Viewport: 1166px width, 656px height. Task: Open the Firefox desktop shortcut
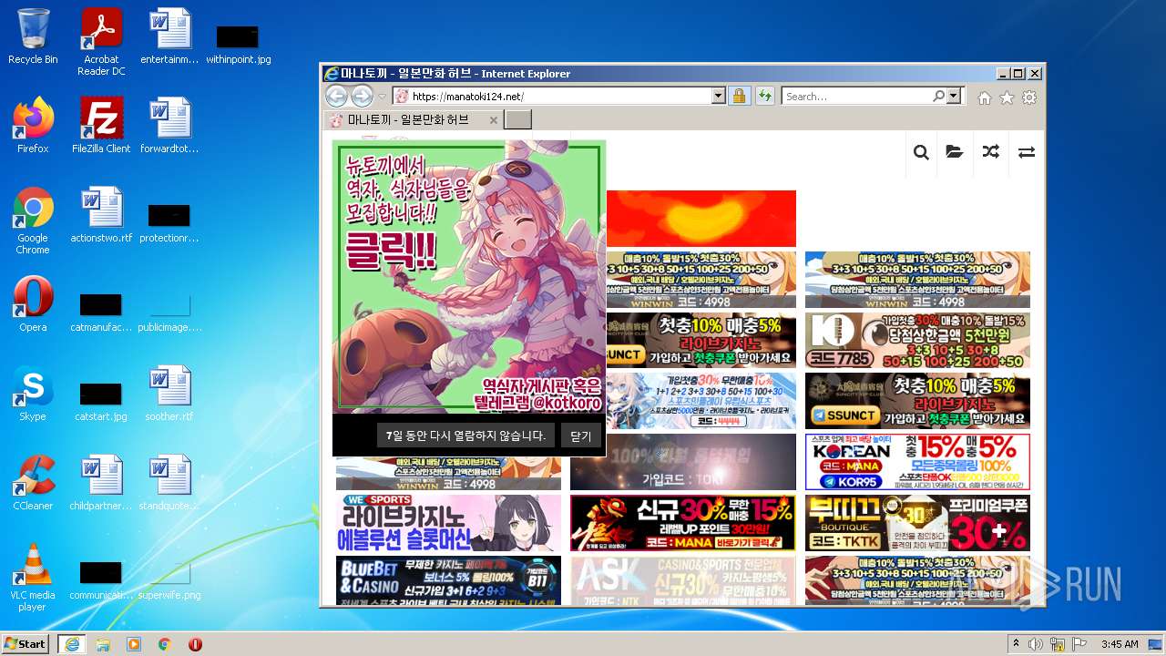tap(33, 126)
